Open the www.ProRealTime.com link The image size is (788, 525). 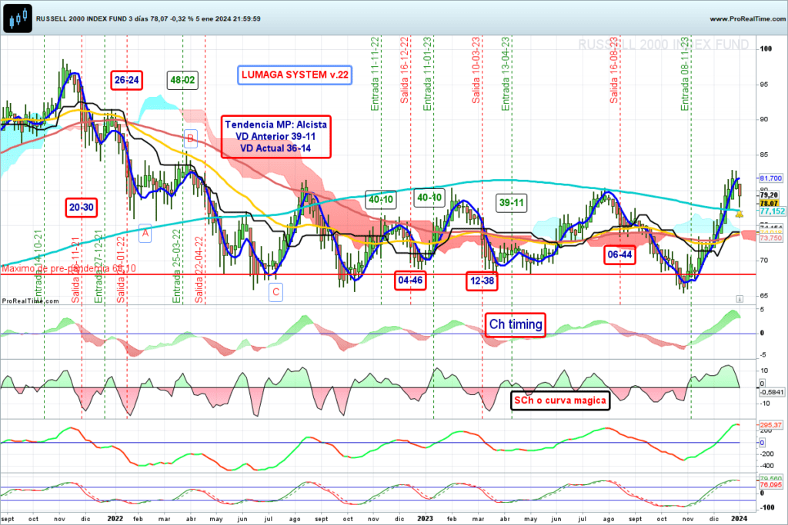[x=748, y=18]
